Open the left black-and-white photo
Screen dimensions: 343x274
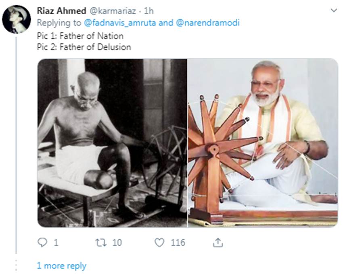112,143
